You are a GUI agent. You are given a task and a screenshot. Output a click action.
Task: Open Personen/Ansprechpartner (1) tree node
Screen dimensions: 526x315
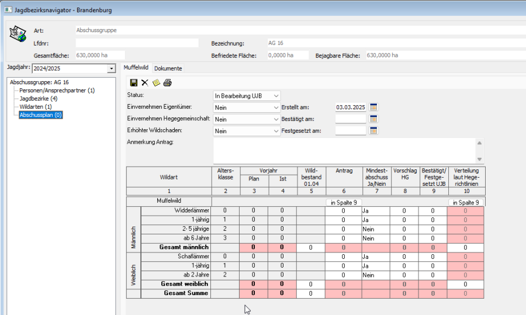tap(57, 91)
